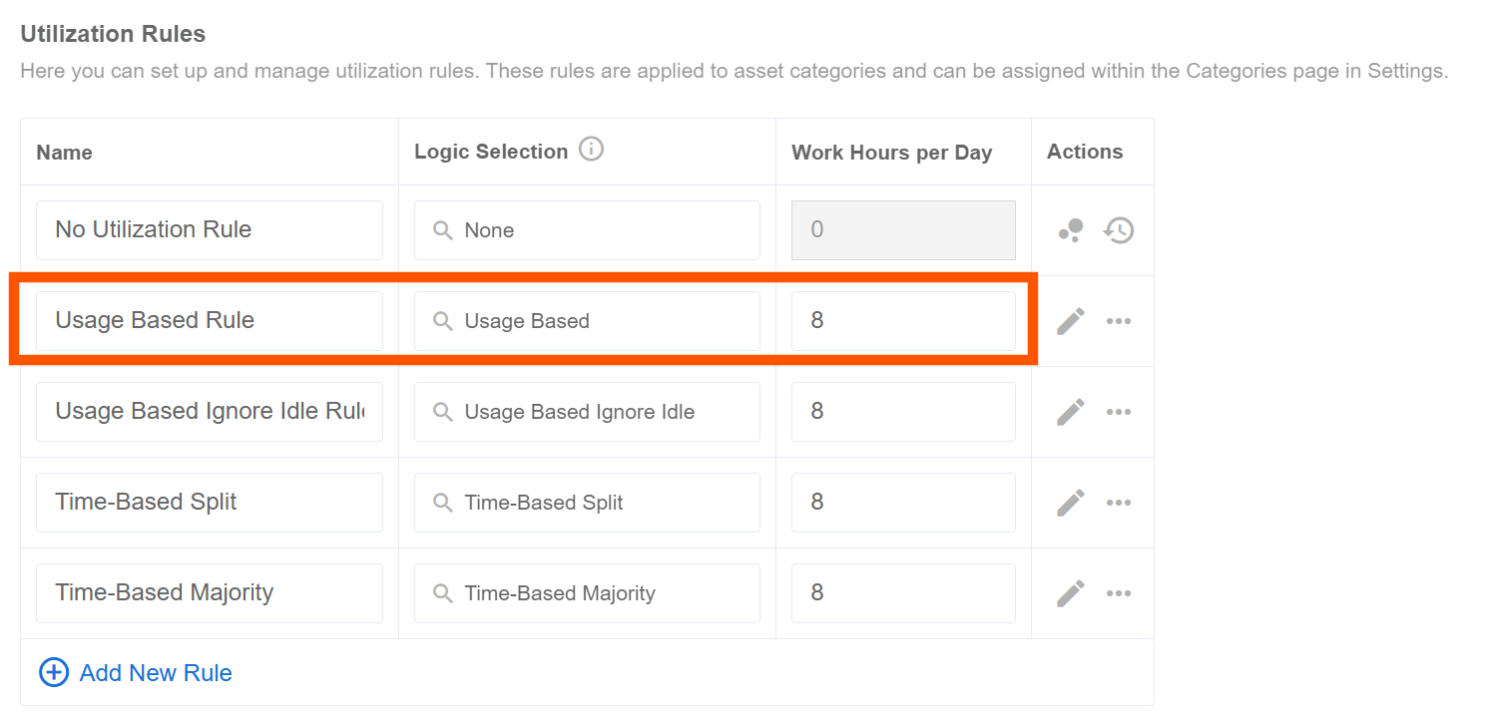Edit the Usage Based Rule via pencil icon
The height and width of the screenshot is (721, 1486).
(x=1070, y=321)
